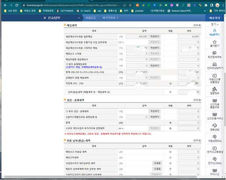
Task: Reload the page with the refresh icon
Action: point(17,5)
